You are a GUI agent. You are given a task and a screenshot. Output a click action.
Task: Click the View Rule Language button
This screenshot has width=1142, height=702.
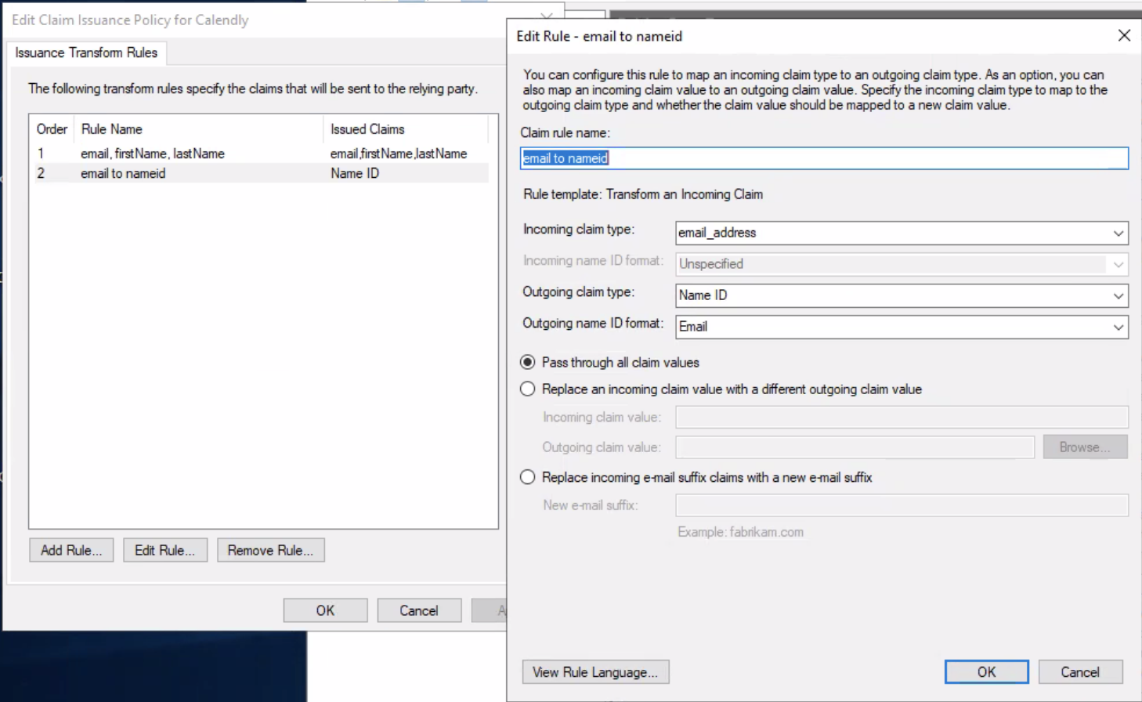(x=595, y=672)
